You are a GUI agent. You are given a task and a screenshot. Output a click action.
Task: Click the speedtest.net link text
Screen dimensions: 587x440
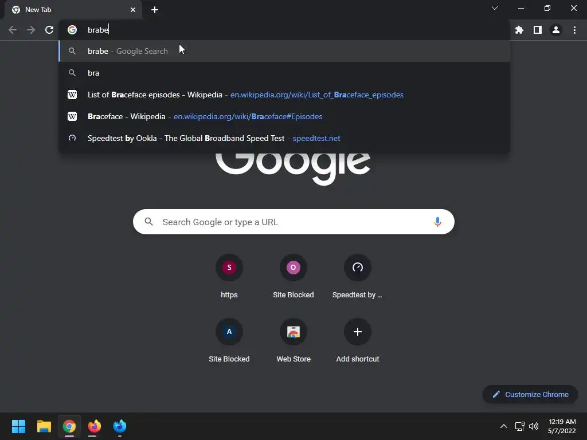(316, 139)
